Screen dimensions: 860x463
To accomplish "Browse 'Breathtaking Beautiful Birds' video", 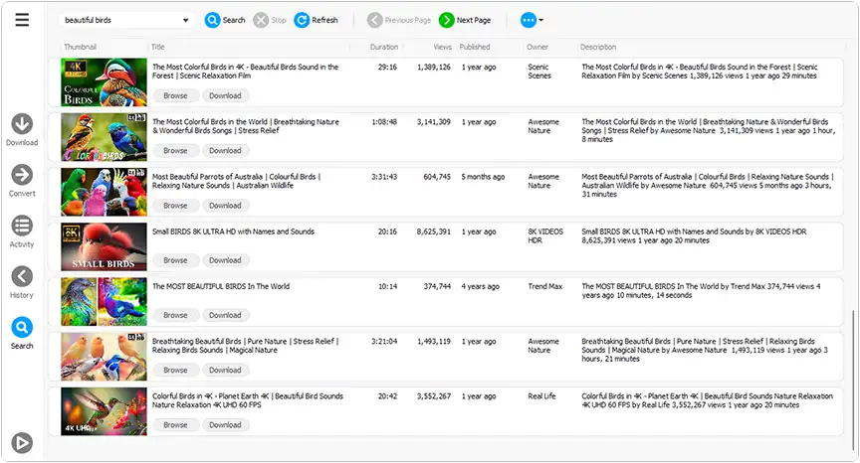I will (x=175, y=370).
